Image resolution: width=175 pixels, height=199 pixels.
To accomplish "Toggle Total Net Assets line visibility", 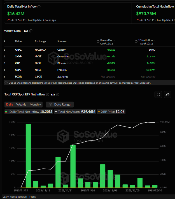I will click(76, 112).
